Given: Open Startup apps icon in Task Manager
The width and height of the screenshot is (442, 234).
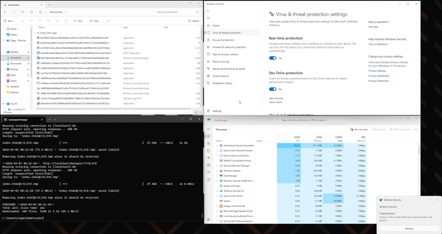Looking at the screenshot, I should (x=208, y=158).
